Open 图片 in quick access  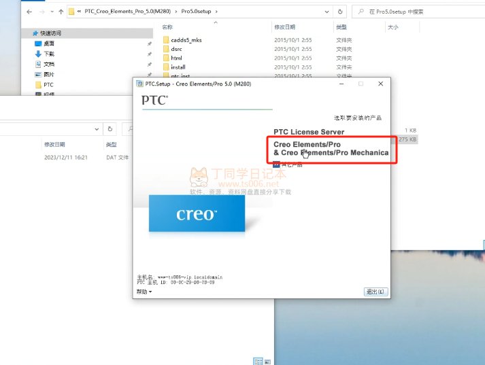click(49, 74)
